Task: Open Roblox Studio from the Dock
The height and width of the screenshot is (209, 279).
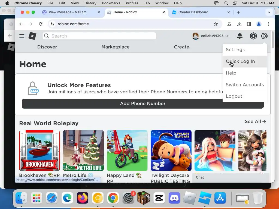Action: pos(205,198)
